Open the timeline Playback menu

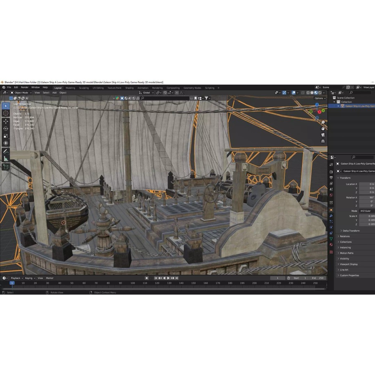pos(17,278)
